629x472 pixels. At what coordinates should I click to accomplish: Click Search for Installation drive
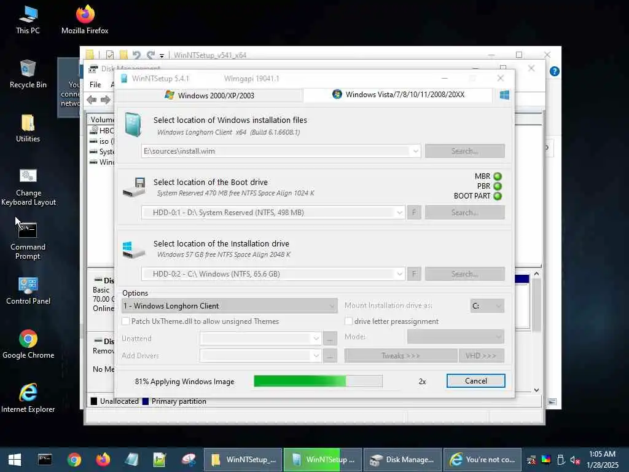click(465, 274)
